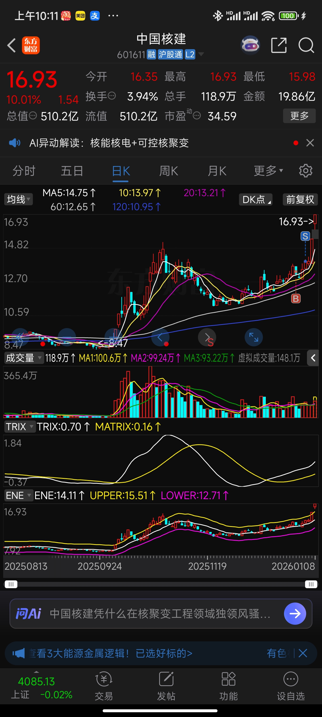Tap the UPPER:15.51 value
The width and height of the screenshot is (322, 717).
point(122,495)
